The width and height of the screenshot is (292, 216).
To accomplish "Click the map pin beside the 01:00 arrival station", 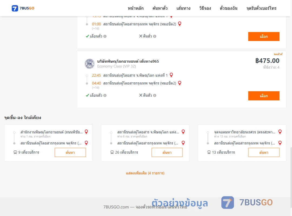I will (x=180, y=24).
